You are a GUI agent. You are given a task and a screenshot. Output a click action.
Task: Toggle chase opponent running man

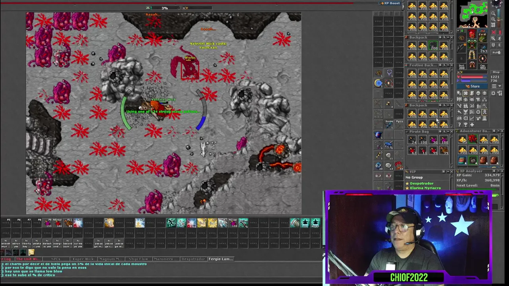coord(500,39)
